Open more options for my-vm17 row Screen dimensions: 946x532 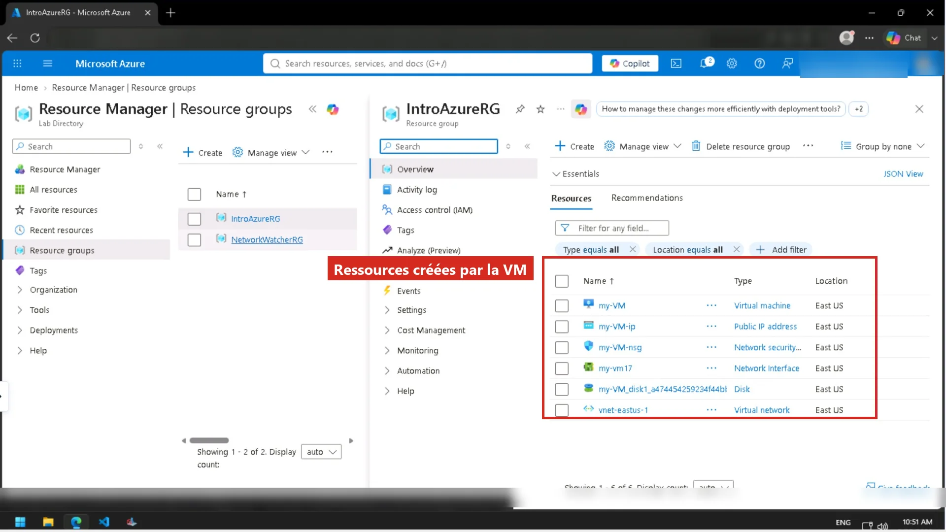tap(711, 368)
